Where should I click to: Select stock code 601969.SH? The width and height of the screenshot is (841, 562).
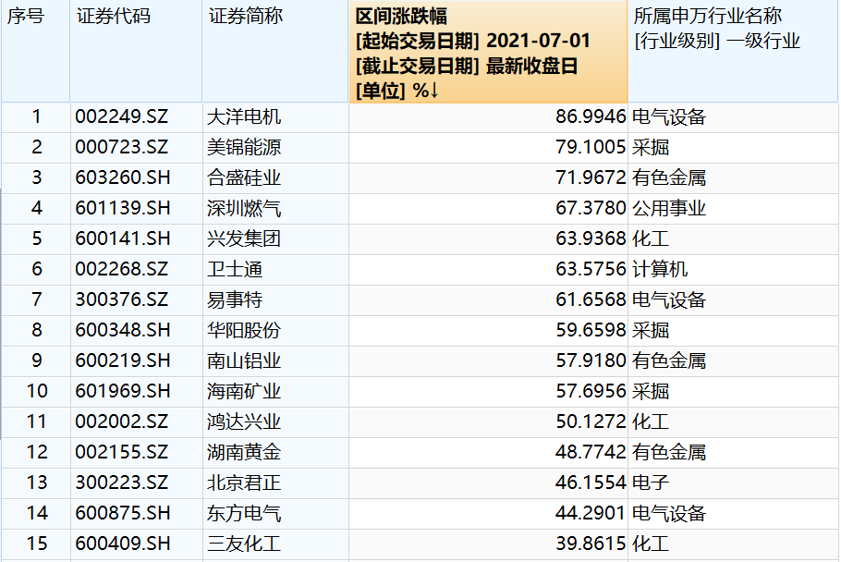tap(122, 391)
